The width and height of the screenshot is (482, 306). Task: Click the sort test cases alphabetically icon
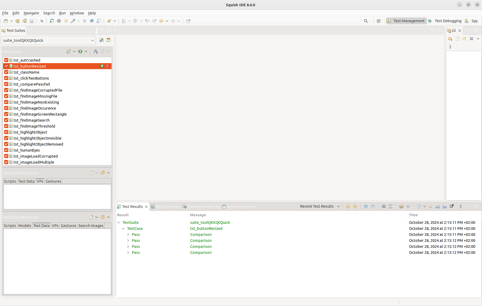[x=96, y=52]
